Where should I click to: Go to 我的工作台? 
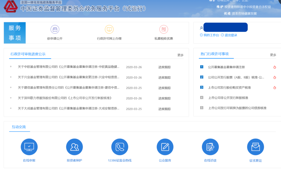coord(211,35)
